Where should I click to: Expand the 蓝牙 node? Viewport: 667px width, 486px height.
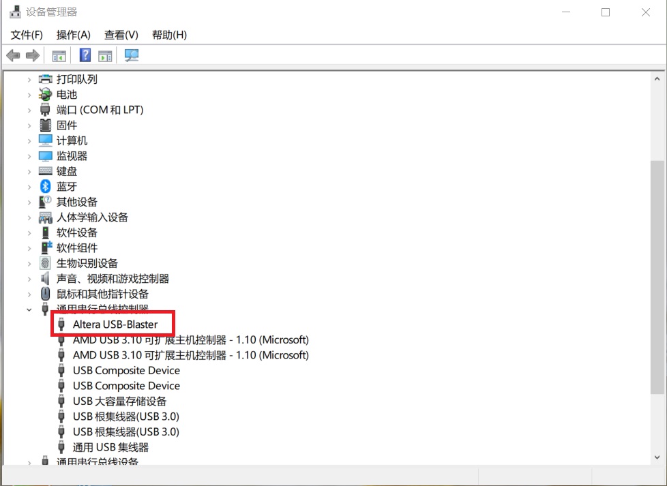(x=29, y=187)
